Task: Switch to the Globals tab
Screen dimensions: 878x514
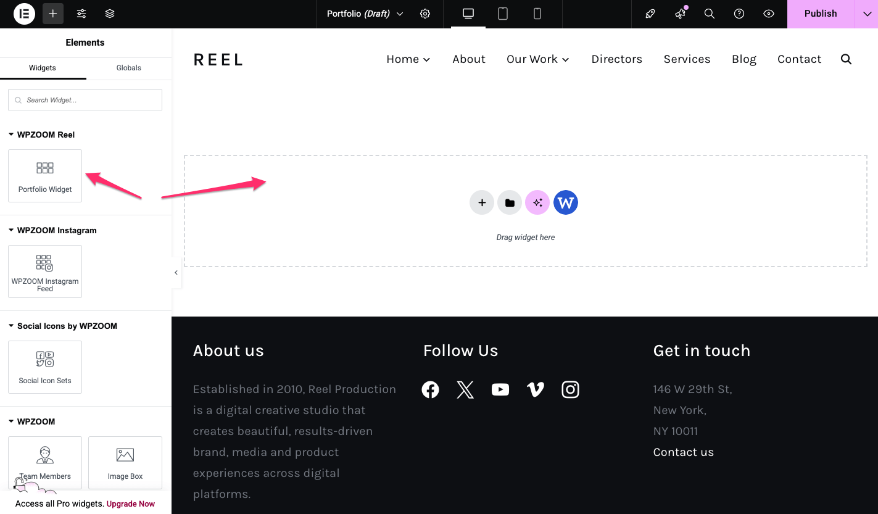Action: coord(129,68)
